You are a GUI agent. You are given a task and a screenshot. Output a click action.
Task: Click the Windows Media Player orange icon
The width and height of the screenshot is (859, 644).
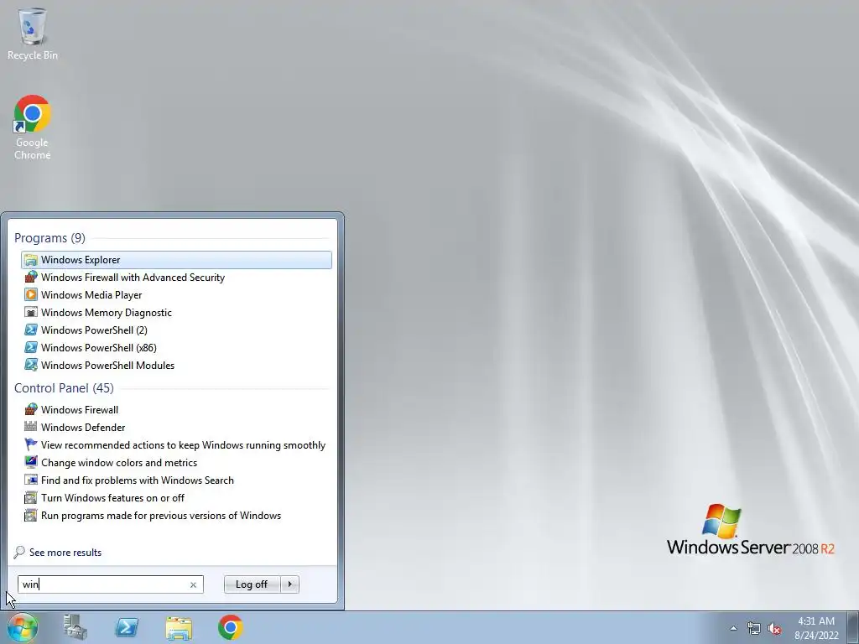point(31,294)
